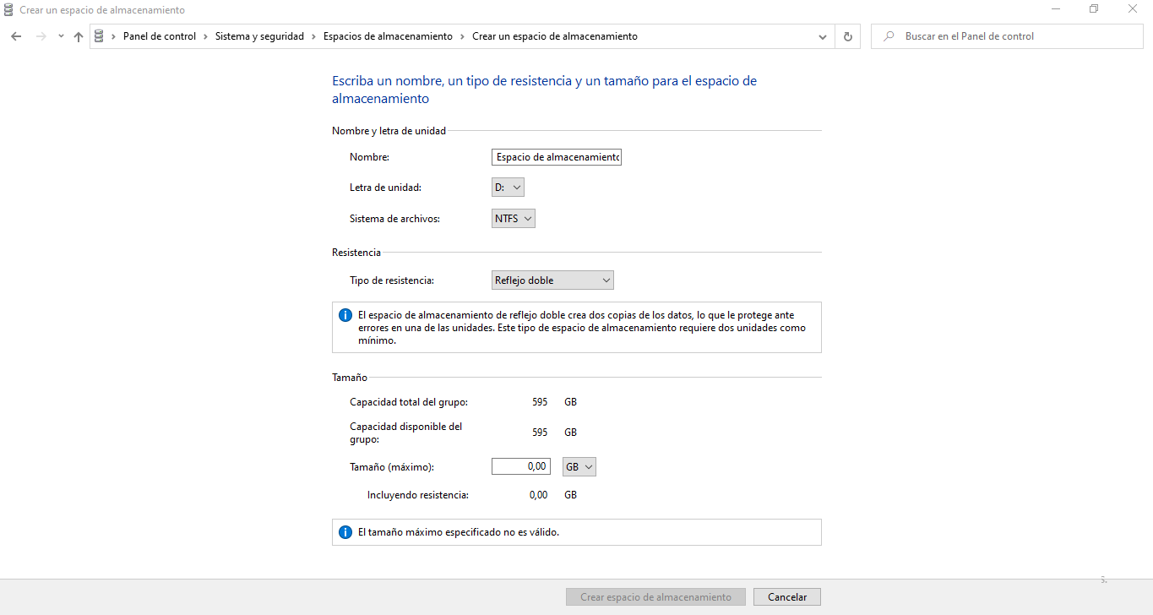The height and width of the screenshot is (615, 1153).
Task: Click the Tamaño (máximo) input box
Action: point(520,466)
